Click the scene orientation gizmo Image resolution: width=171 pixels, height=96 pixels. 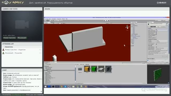coord(127,27)
